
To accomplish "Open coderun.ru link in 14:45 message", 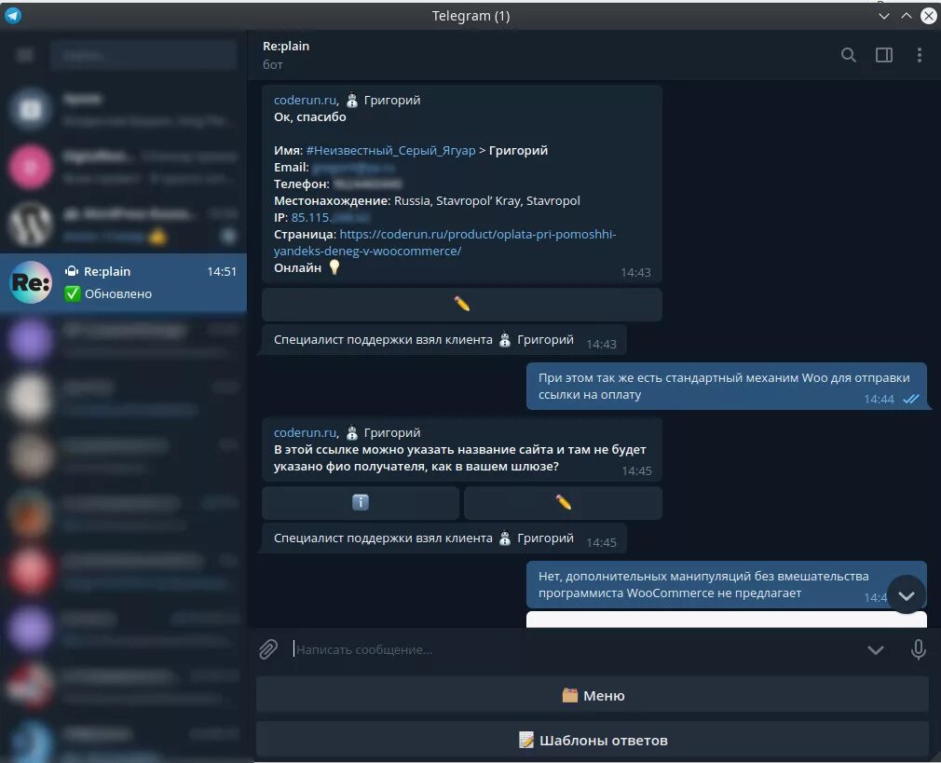I will pos(305,433).
